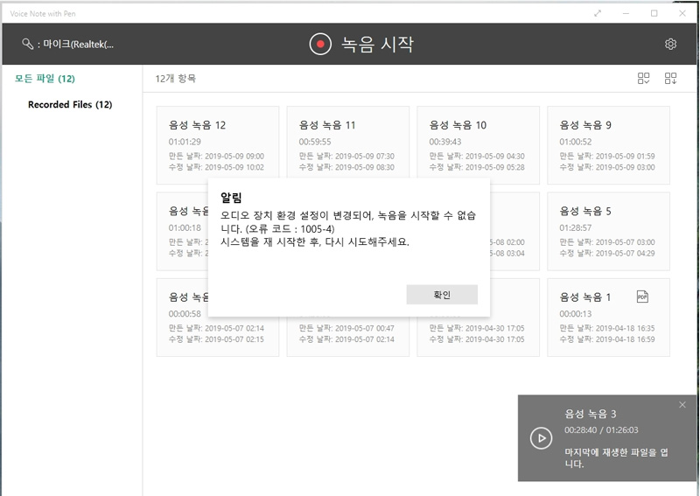Screen dimensions: 700x496
Task: Click 음성 녹음 3 title in popup
Action: (x=590, y=414)
